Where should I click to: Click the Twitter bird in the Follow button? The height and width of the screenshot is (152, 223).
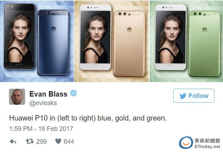(x=183, y=96)
